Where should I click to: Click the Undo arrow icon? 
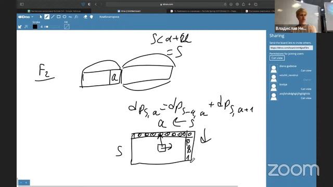click(x=20, y=26)
